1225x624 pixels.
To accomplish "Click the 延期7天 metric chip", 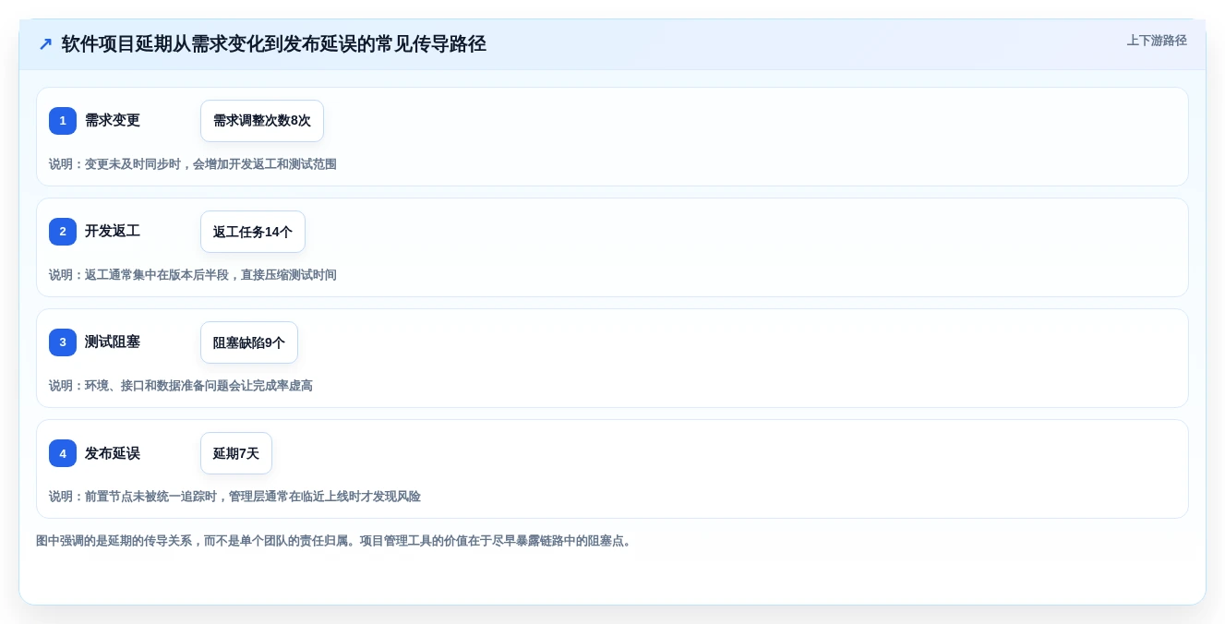I will point(236,453).
